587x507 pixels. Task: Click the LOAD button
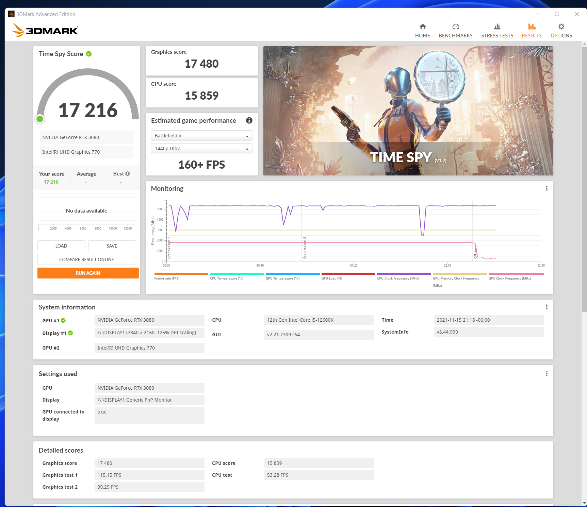point(61,246)
